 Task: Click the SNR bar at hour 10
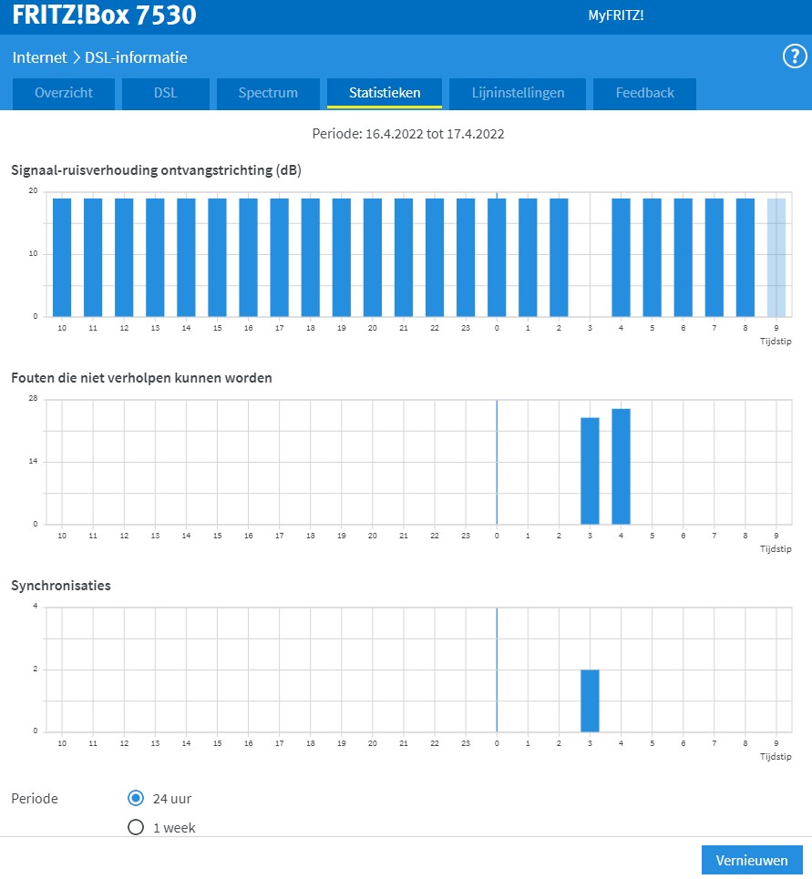(x=62, y=257)
